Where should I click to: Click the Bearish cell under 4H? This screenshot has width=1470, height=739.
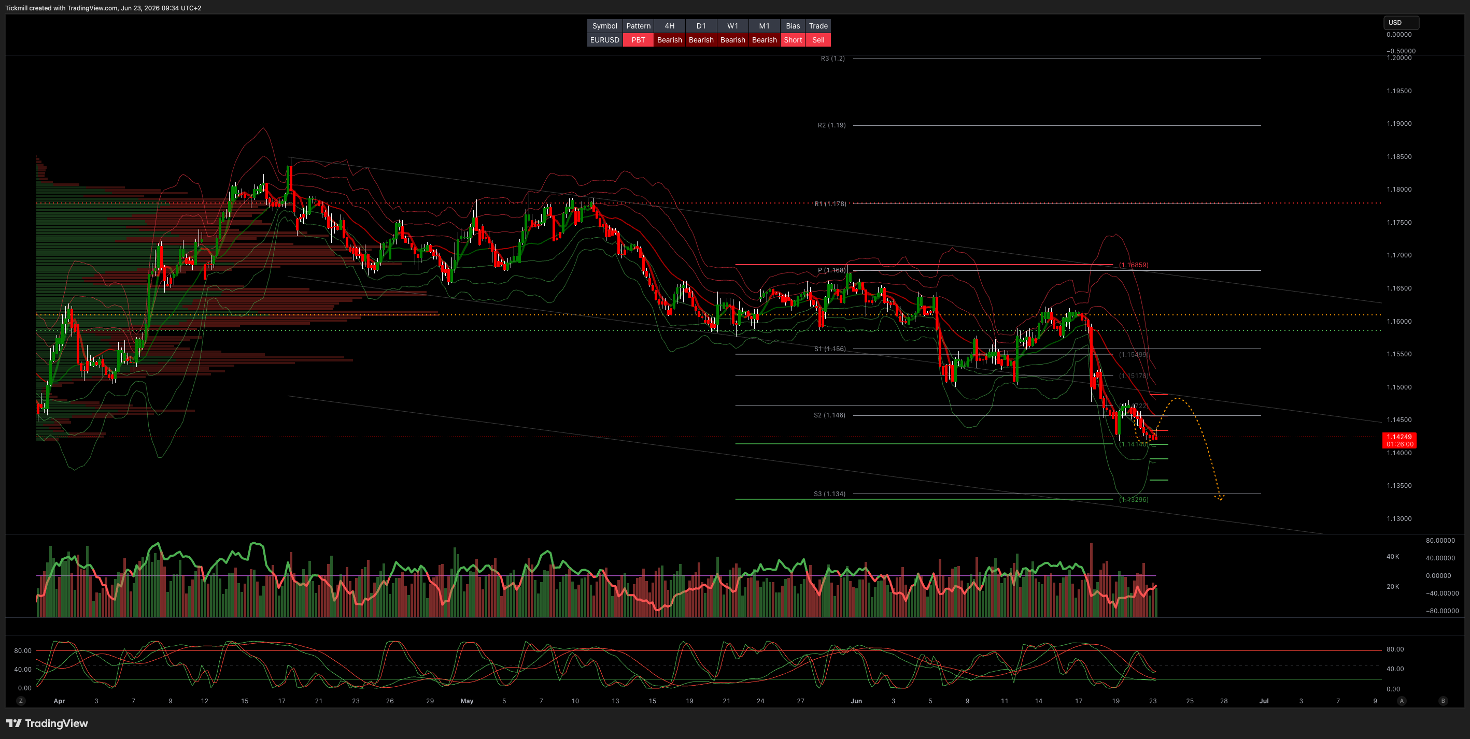[669, 40]
